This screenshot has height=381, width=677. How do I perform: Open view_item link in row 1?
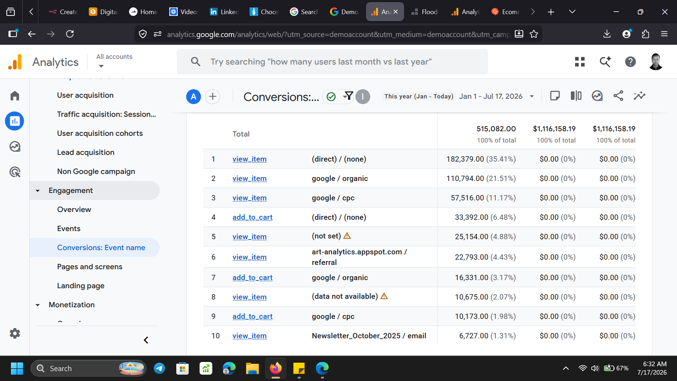point(250,159)
